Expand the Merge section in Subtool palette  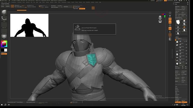[176, 88]
